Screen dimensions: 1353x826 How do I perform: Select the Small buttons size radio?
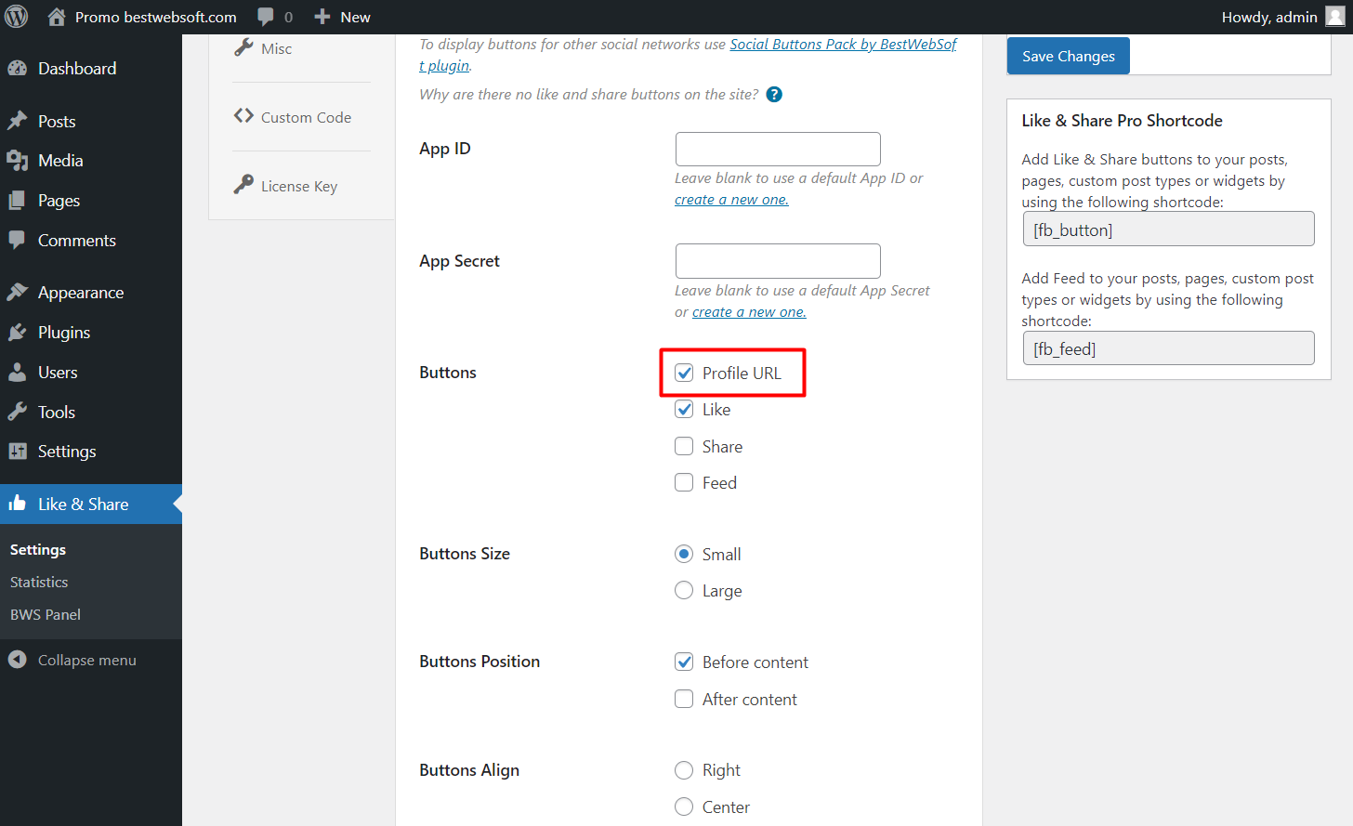click(684, 554)
